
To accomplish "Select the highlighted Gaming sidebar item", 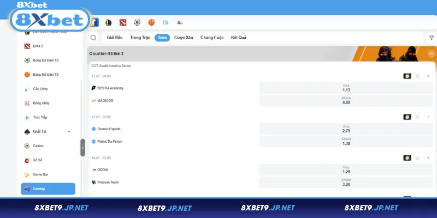I will (x=48, y=189).
